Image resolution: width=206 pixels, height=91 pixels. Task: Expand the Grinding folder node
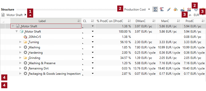20,58
